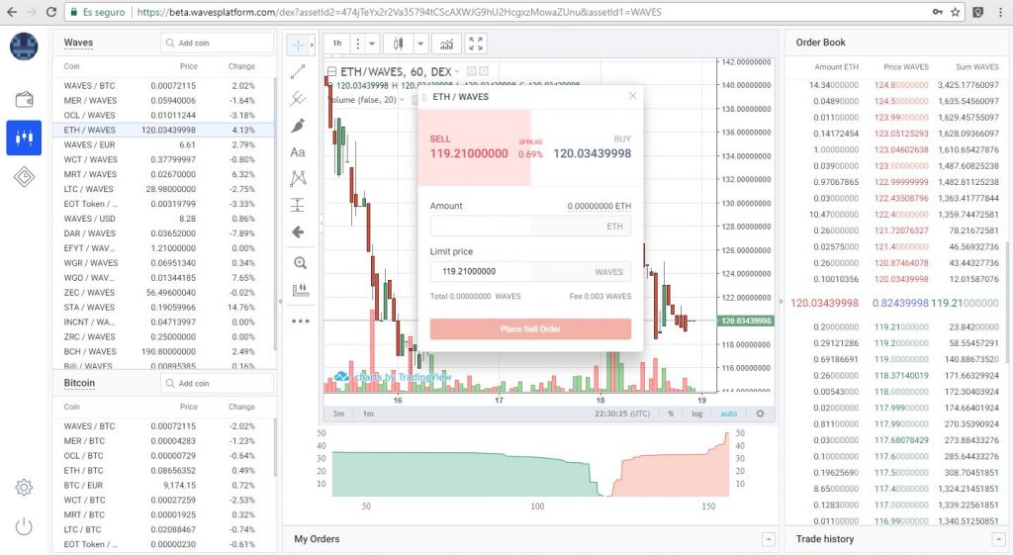Click the Price column header in Waves list

(189, 66)
